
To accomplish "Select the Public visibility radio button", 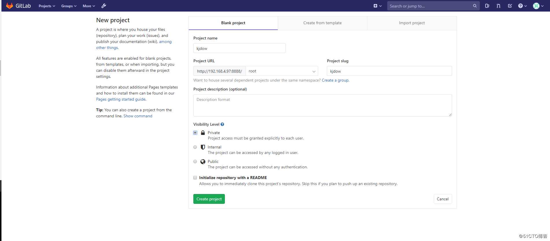I will (x=195, y=161).
